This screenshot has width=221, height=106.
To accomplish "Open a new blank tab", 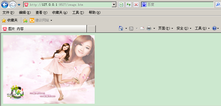I will tap(91, 29).
